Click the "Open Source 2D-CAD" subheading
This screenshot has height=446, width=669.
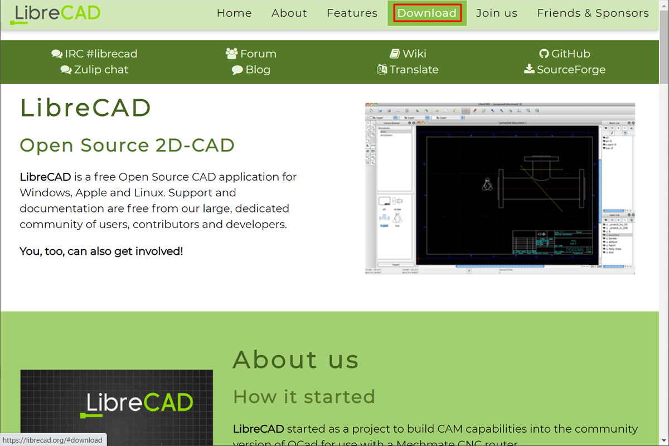pos(127,145)
